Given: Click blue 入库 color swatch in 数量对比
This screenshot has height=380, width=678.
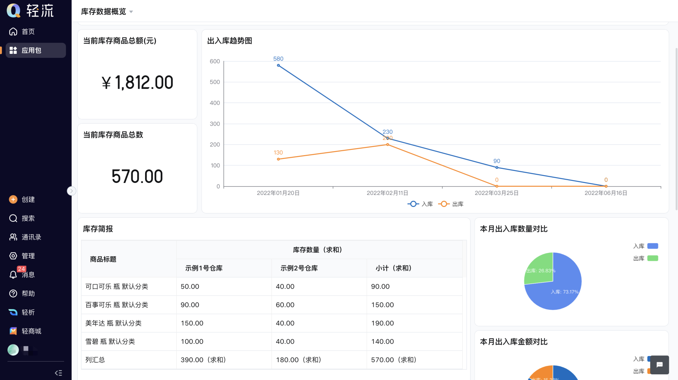Looking at the screenshot, I should pyautogui.click(x=653, y=246).
